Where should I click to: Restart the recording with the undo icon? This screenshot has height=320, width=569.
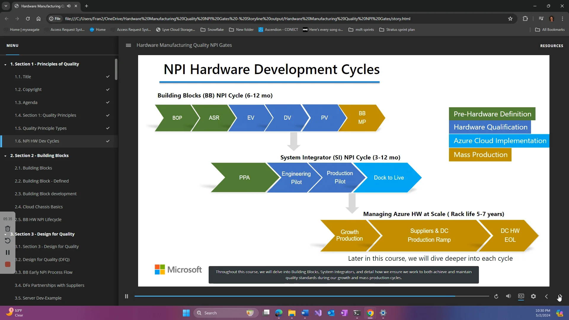pyautogui.click(x=8, y=241)
